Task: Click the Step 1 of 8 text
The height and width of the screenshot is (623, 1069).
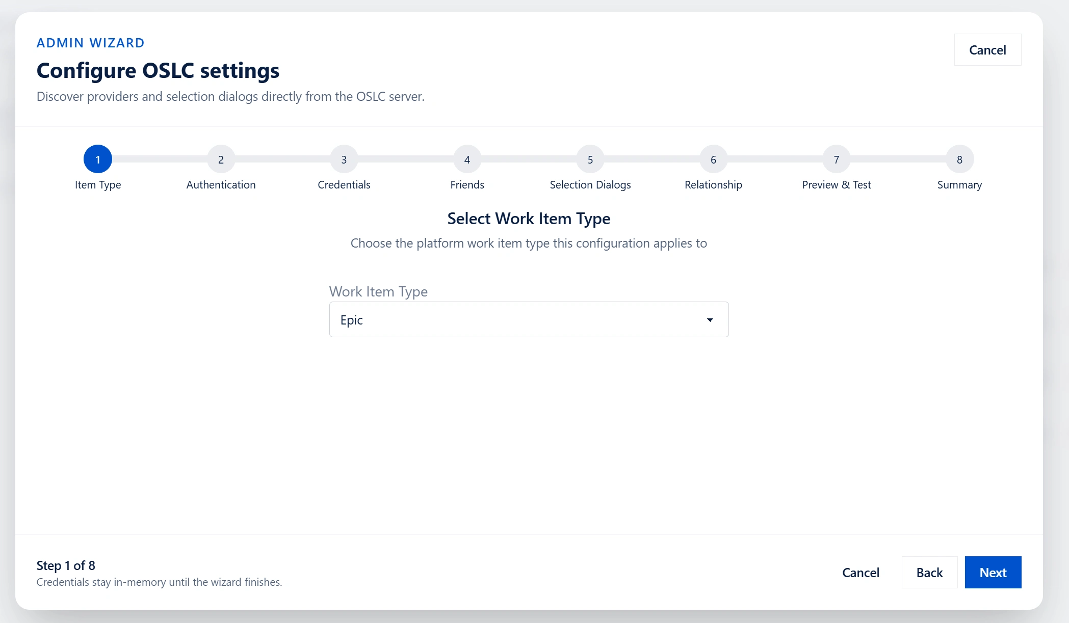Action: pos(66,565)
